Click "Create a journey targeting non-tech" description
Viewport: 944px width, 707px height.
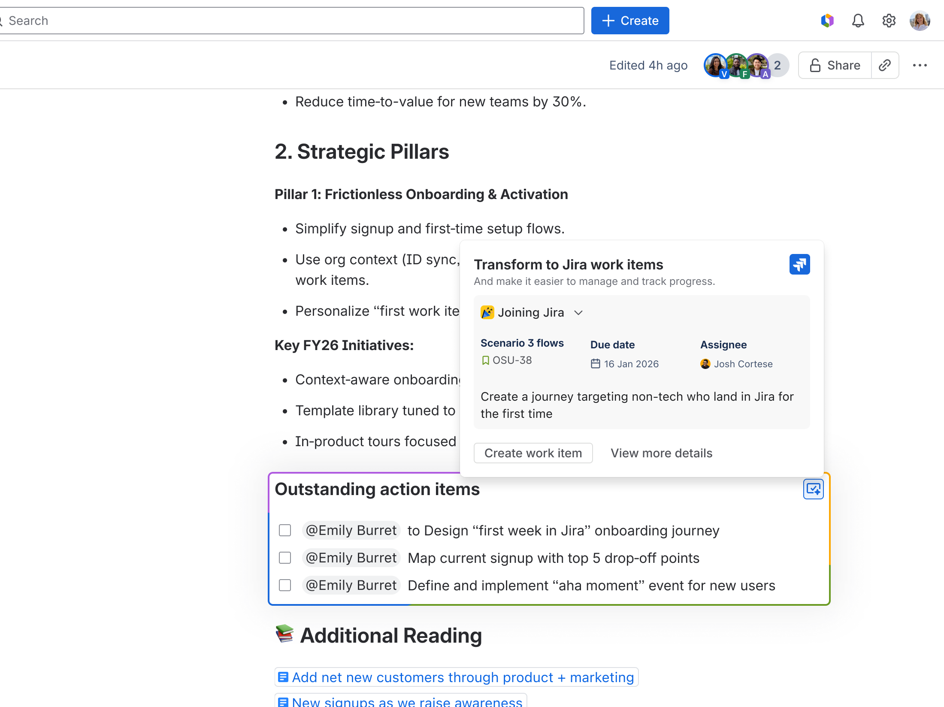(637, 405)
